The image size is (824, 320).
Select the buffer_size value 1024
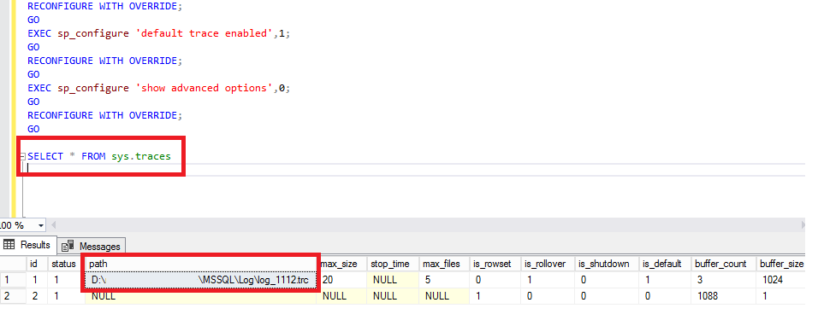click(x=780, y=280)
